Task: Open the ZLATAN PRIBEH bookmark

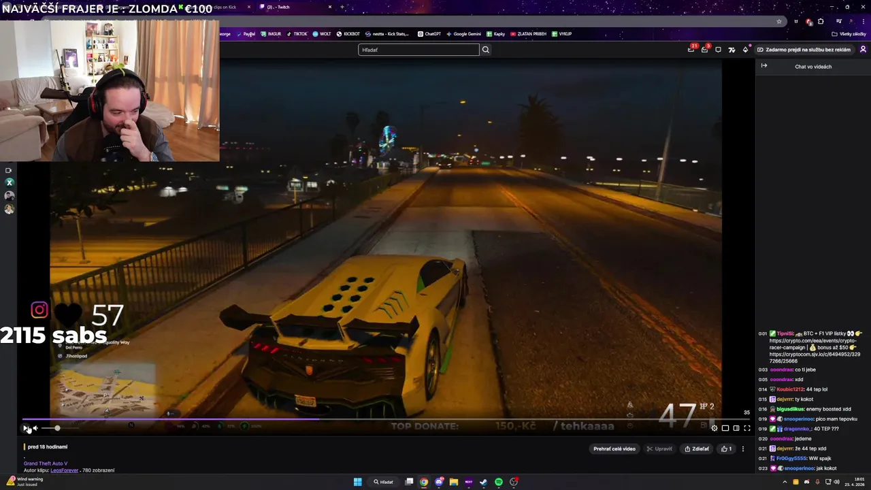Action: point(528,34)
